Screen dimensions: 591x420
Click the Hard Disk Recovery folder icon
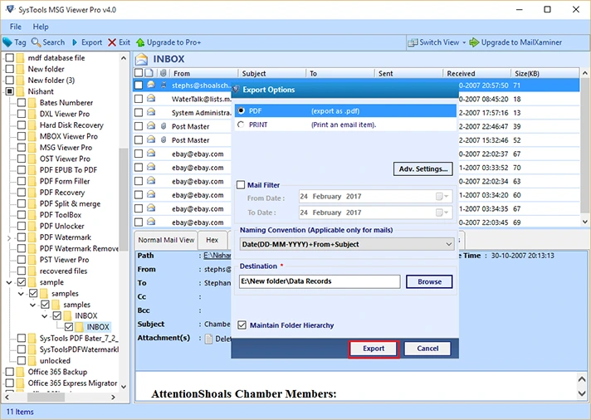pyautogui.click(x=32, y=125)
